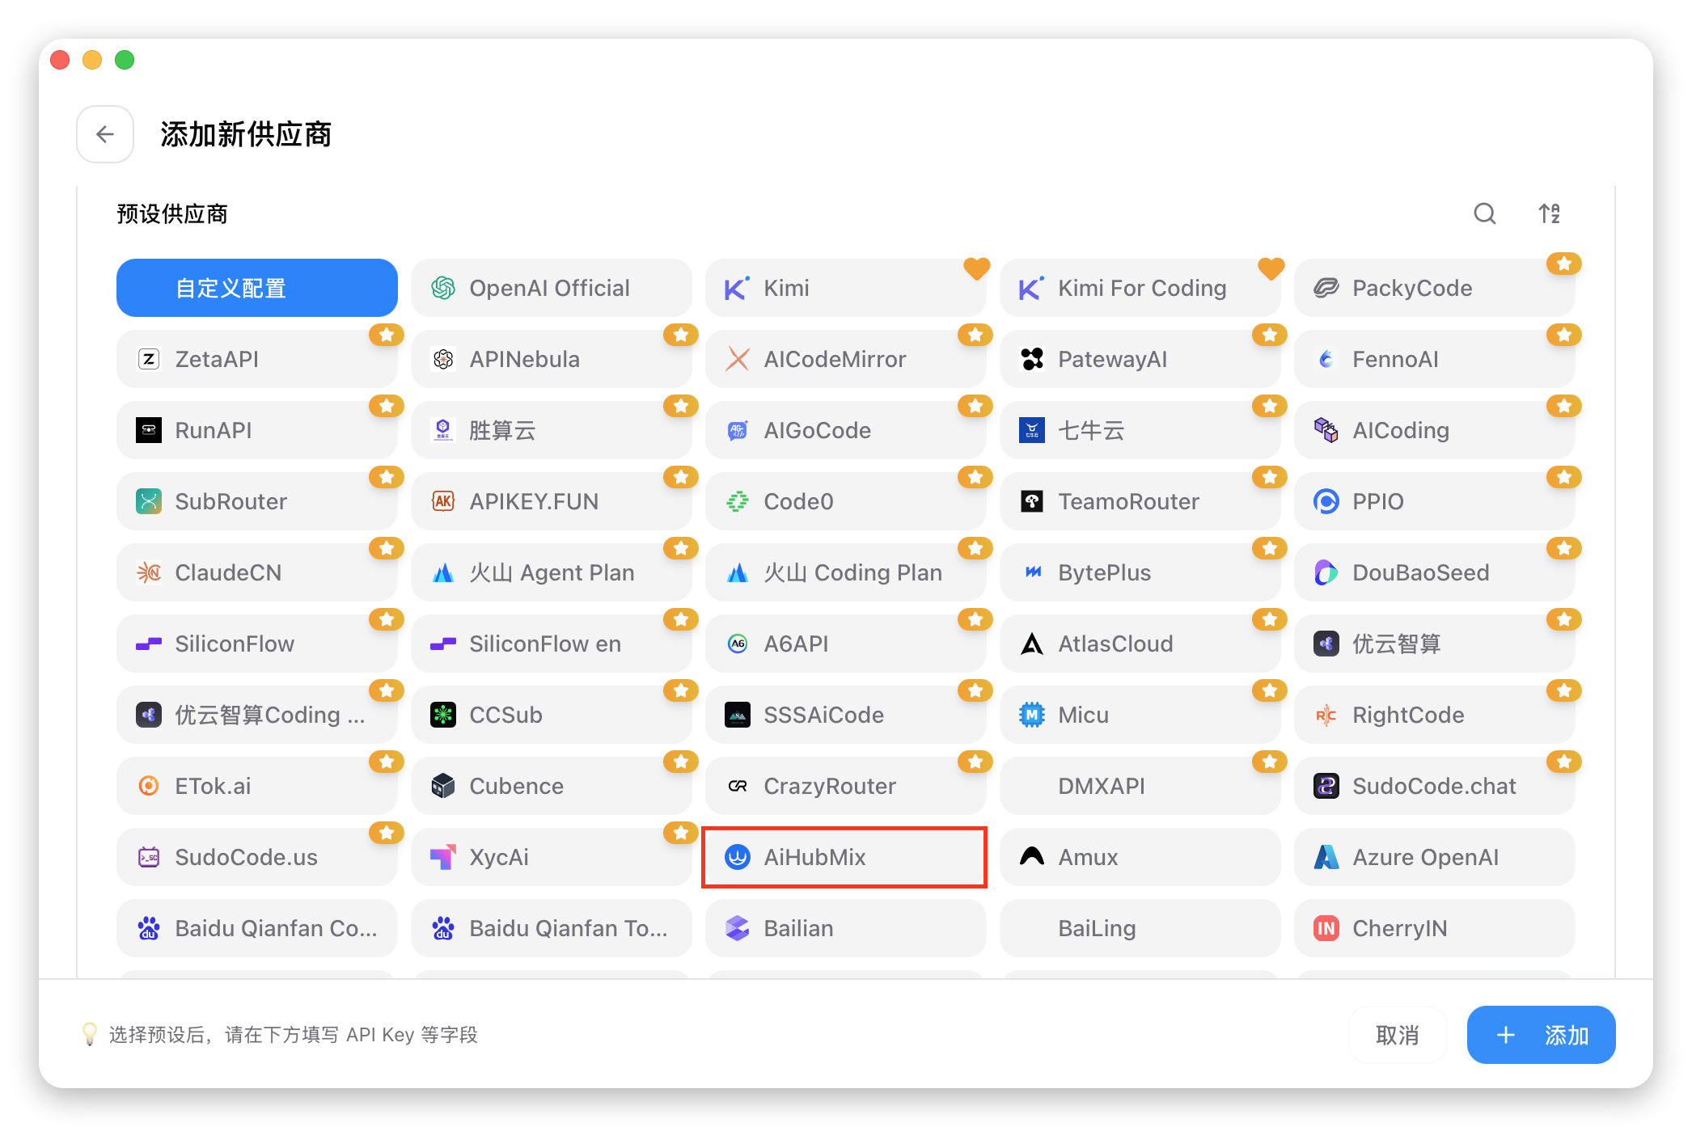The image size is (1692, 1127).
Task: Select the Cubence provider
Action: 551,786
